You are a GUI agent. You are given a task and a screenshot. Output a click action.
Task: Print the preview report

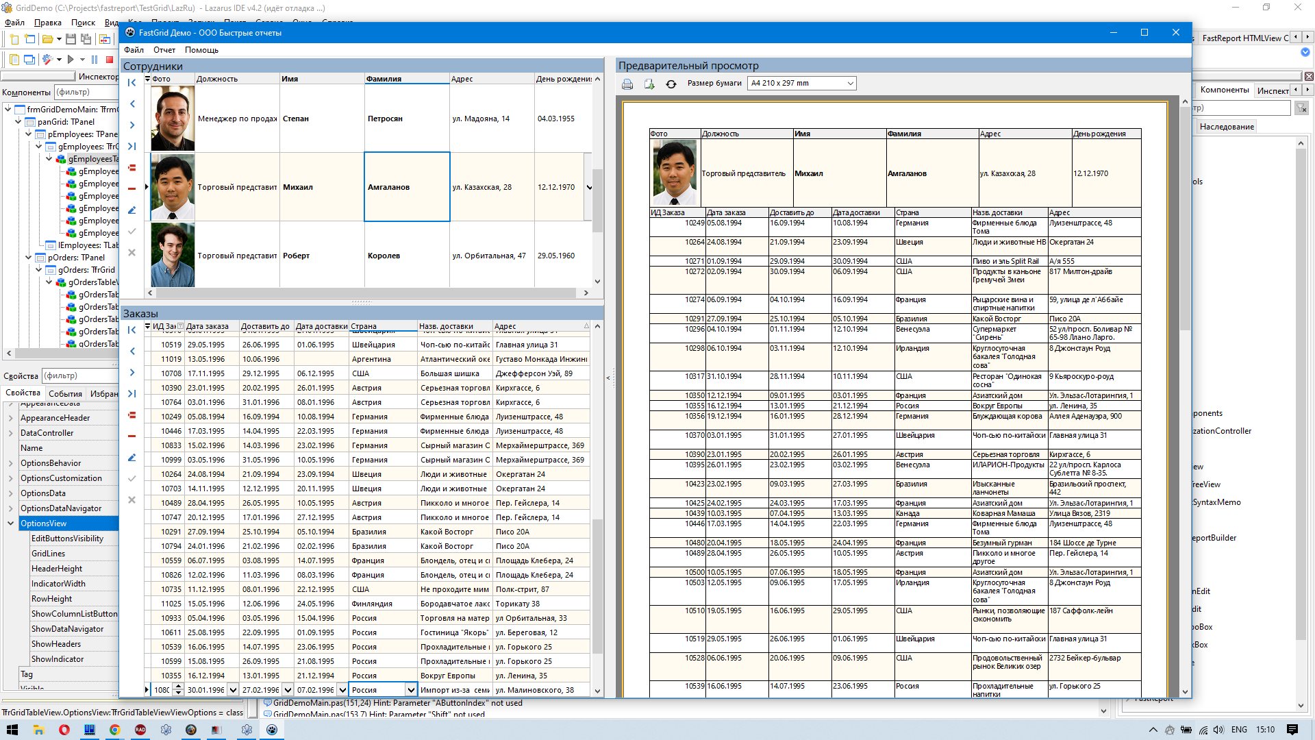[x=627, y=84]
